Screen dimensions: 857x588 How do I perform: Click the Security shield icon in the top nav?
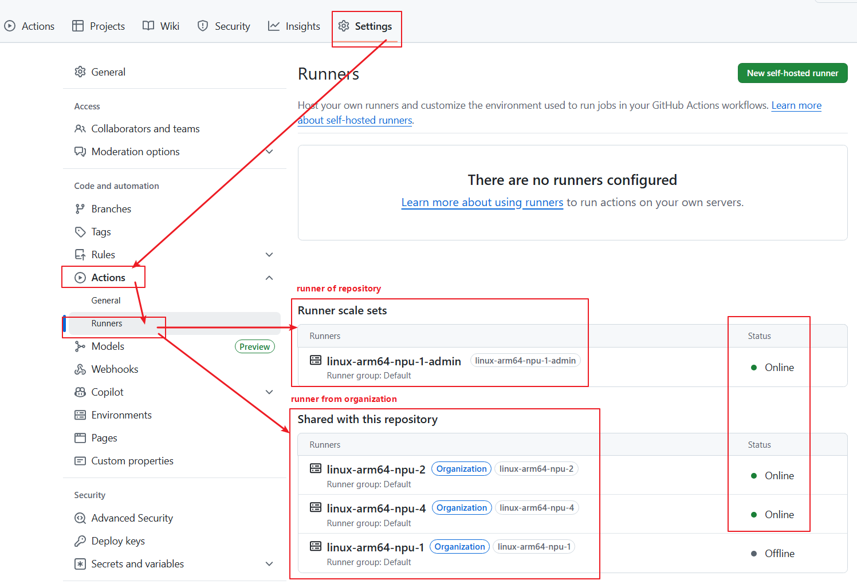203,26
